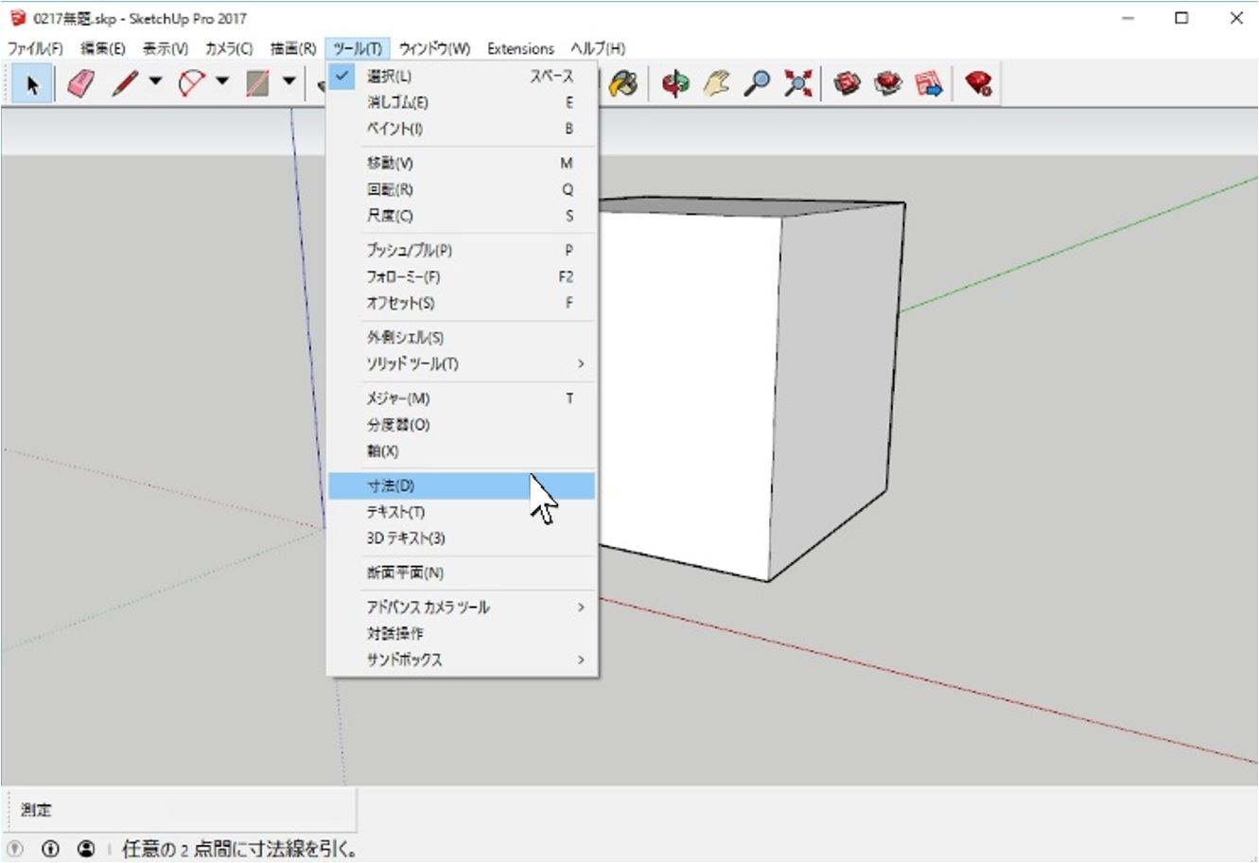Select the Zoom magnifier tool icon
This screenshot has width=1259, height=863.
757,84
